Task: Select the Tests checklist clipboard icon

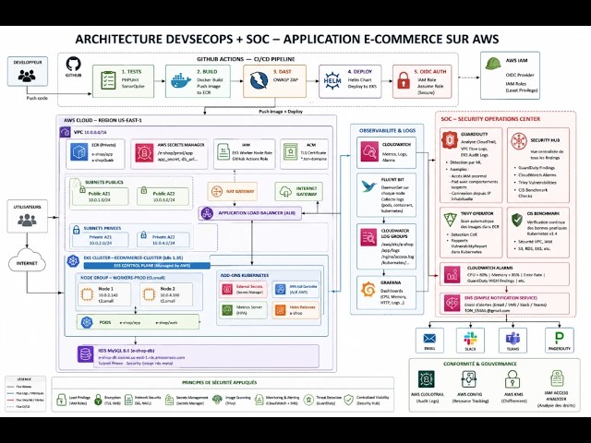Action: 108,80
